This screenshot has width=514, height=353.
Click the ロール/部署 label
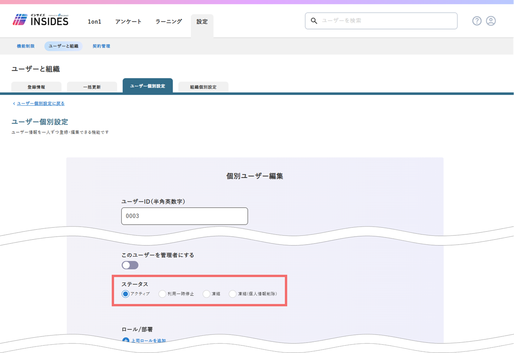point(138,329)
